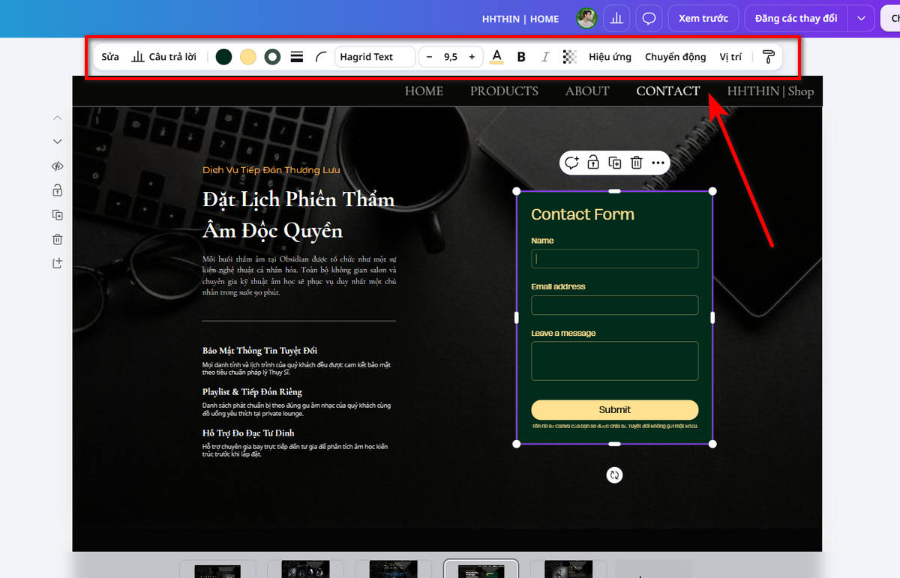Viewport: 900px width, 578px height.
Task: Select Bảo Mật Thông Tin Tuyệt Đối heading
Action: click(259, 351)
